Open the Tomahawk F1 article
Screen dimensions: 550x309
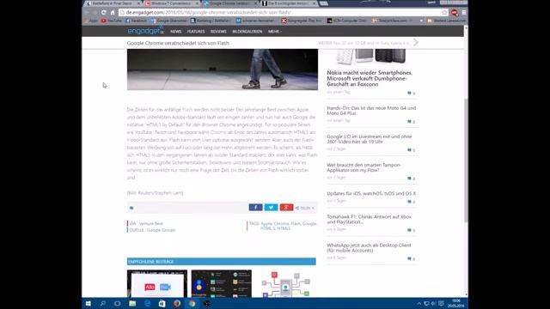pyautogui.click(x=369, y=220)
